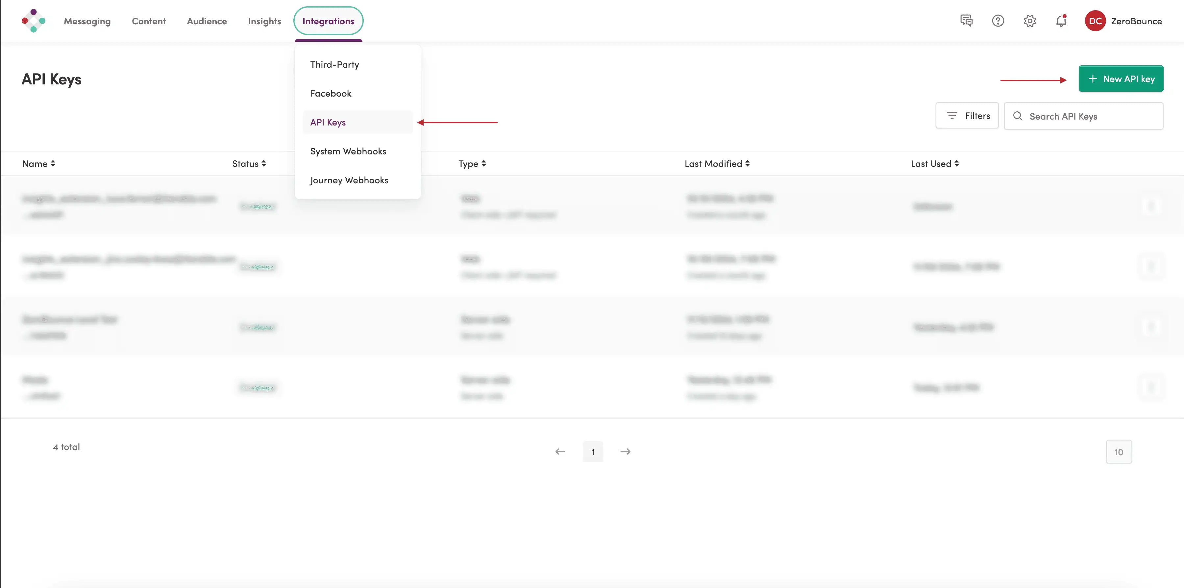1184x588 pixels.
Task: Open the settings gear icon
Action: tap(1030, 21)
